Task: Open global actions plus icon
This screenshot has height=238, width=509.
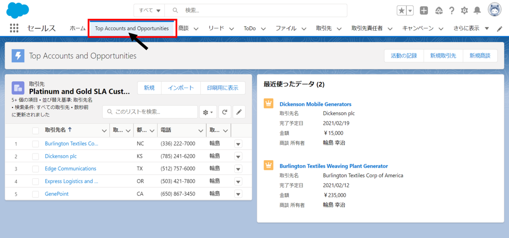Action: (424, 11)
